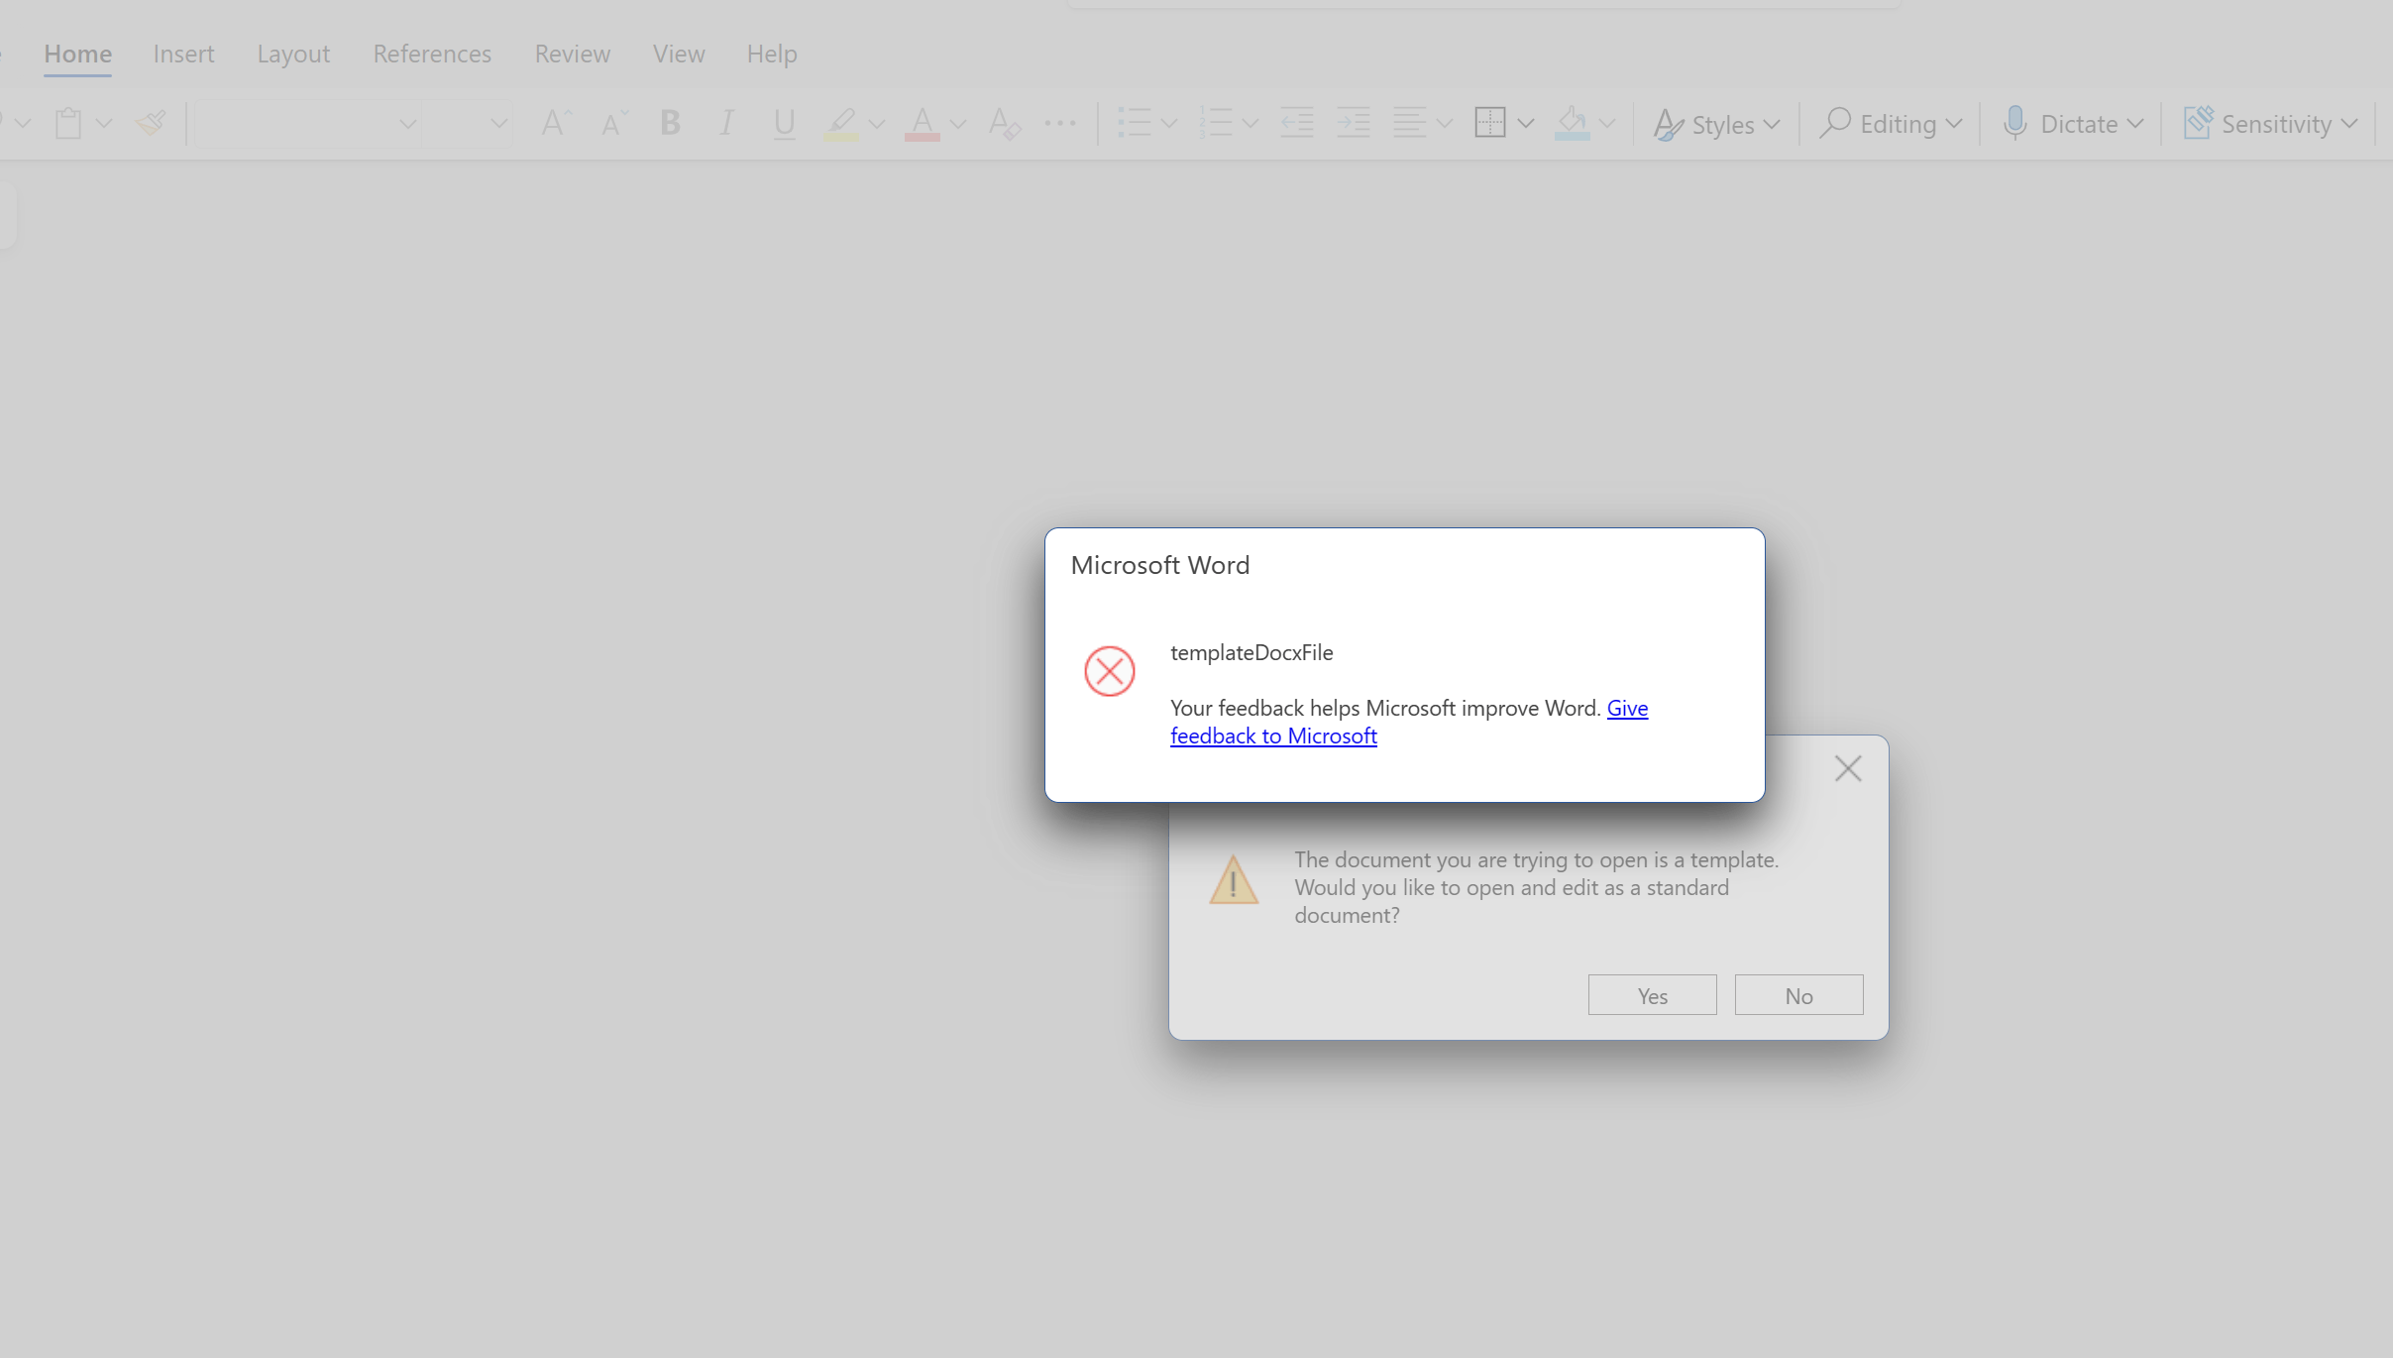Apply paragraph Shading fill color

[x=1572, y=124]
